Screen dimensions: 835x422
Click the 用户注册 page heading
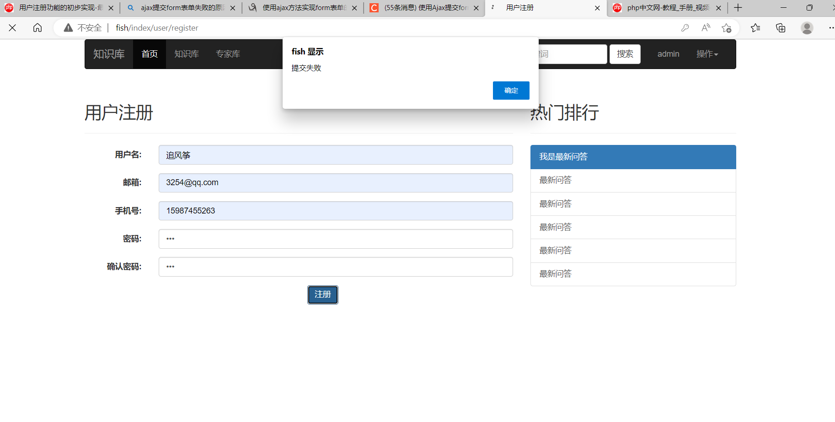(x=119, y=112)
